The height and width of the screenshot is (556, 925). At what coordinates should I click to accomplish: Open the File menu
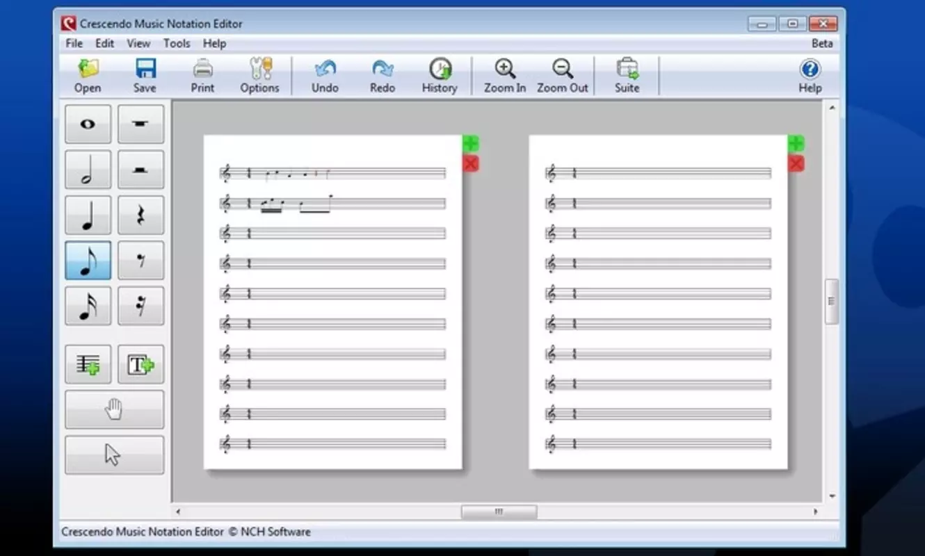(x=74, y=43)
